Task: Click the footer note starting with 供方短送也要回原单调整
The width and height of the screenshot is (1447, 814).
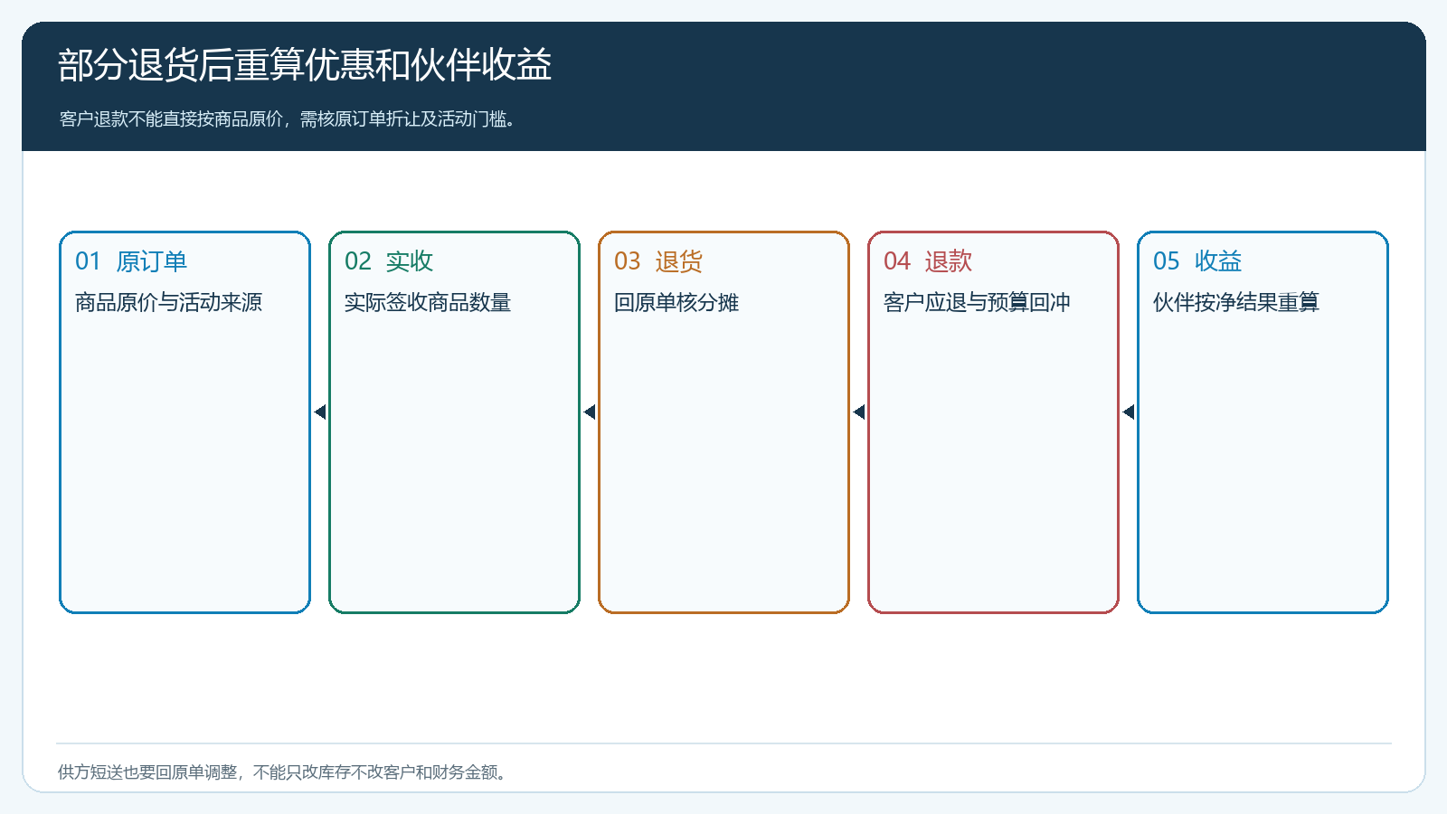Action: pos(283,772)
